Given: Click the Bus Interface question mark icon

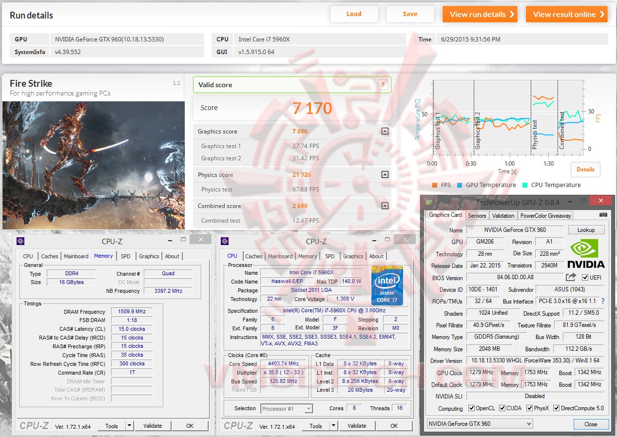Looking at the screenshot, I should pos(603,301).
